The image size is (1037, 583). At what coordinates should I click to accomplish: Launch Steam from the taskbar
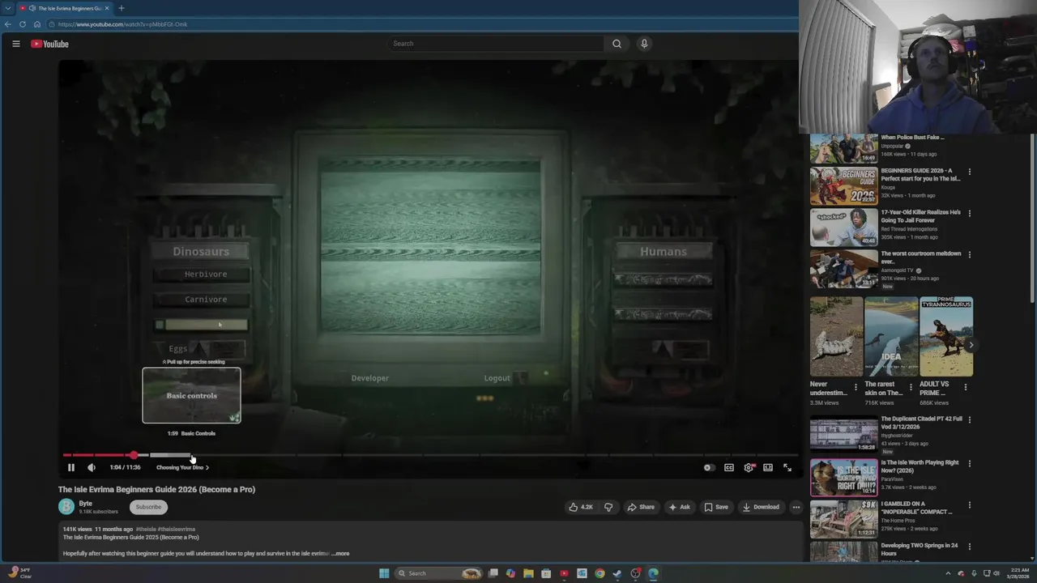tap(617, 573)
